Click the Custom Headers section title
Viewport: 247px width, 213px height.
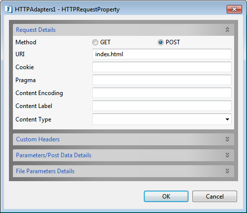pyautogui.click(x=38, y=139)
